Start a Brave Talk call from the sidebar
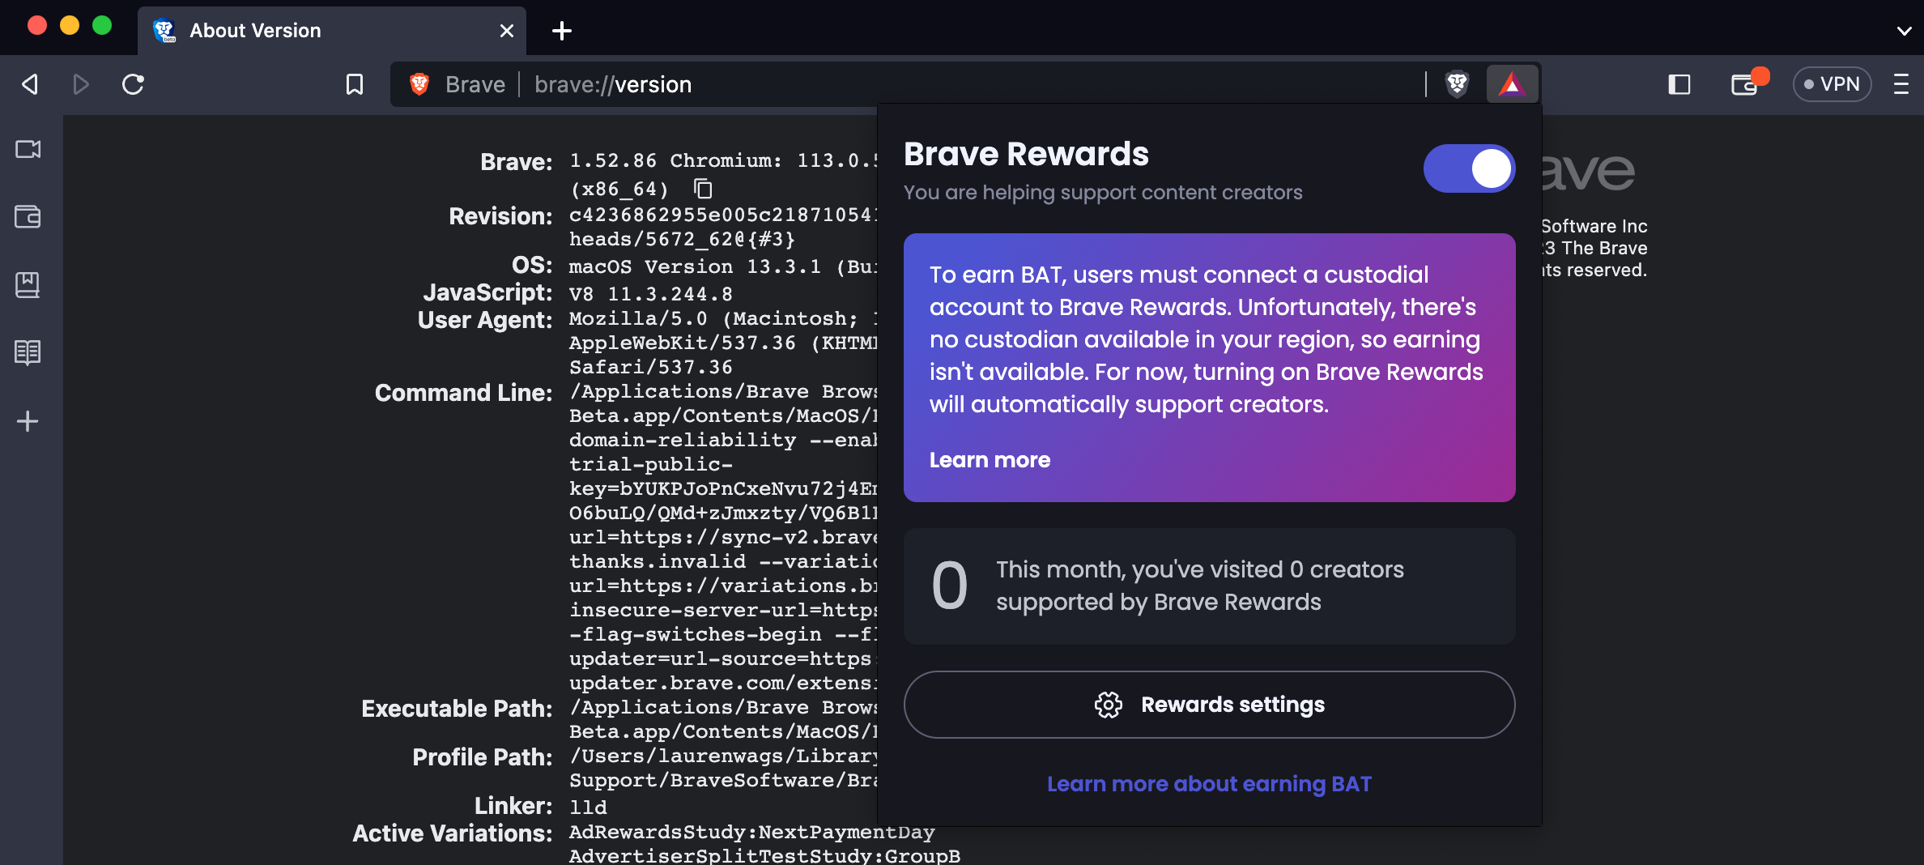The height and width of the screenshot is (865, 1924). [28, 149]
